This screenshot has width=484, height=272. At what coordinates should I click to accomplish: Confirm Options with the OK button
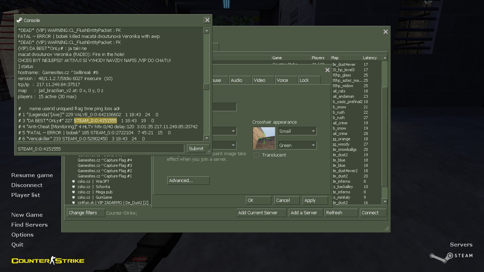[258, 200]
